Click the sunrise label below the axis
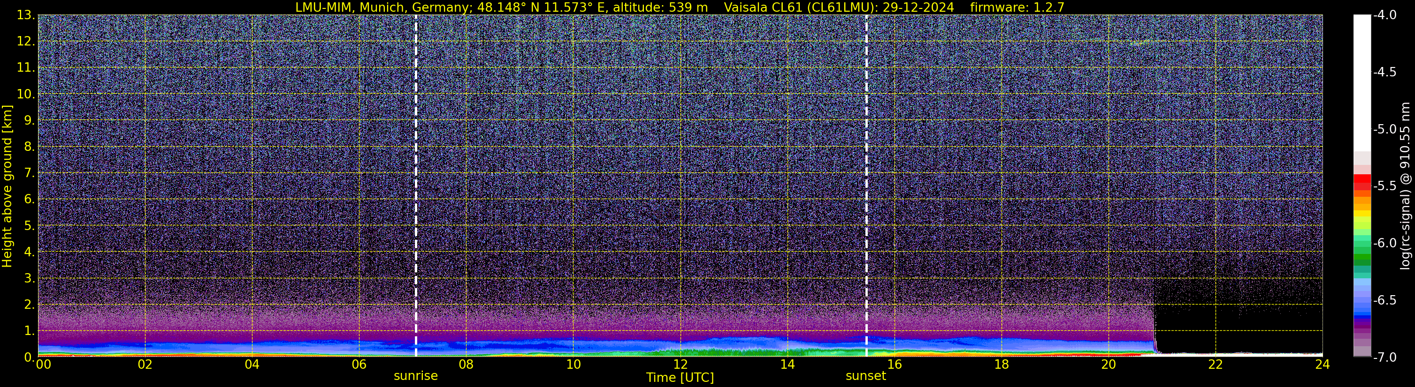Image resolution: width=1415 pixels, height=387 pixels. point(416,376)
